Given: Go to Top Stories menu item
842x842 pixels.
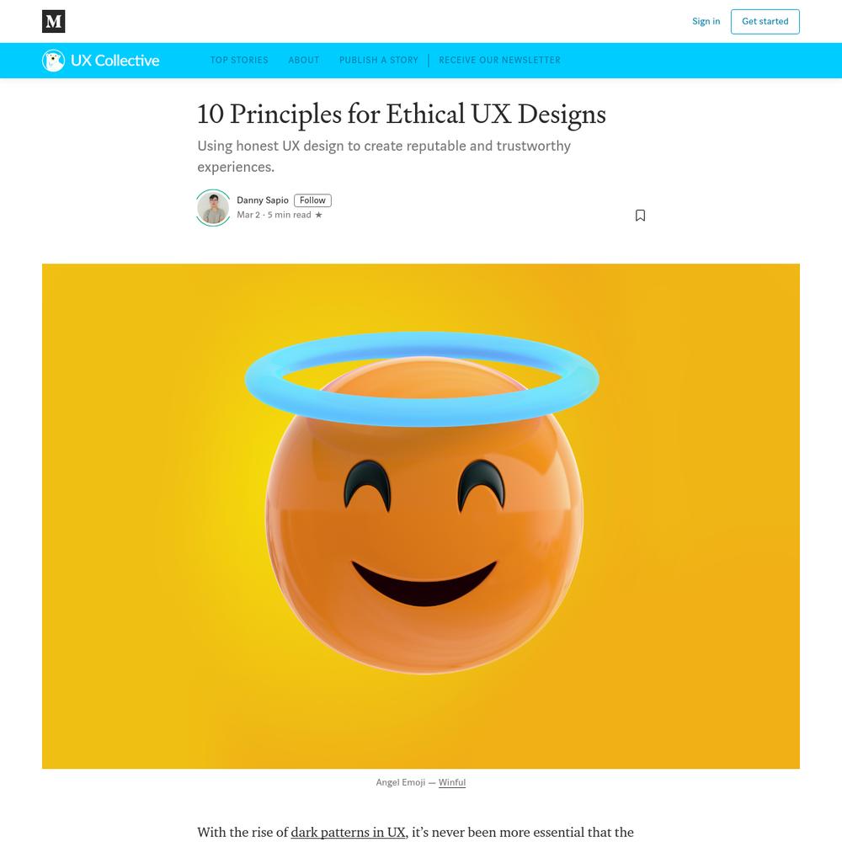Looking at the screenshot, I should click(x=239, y=60).
